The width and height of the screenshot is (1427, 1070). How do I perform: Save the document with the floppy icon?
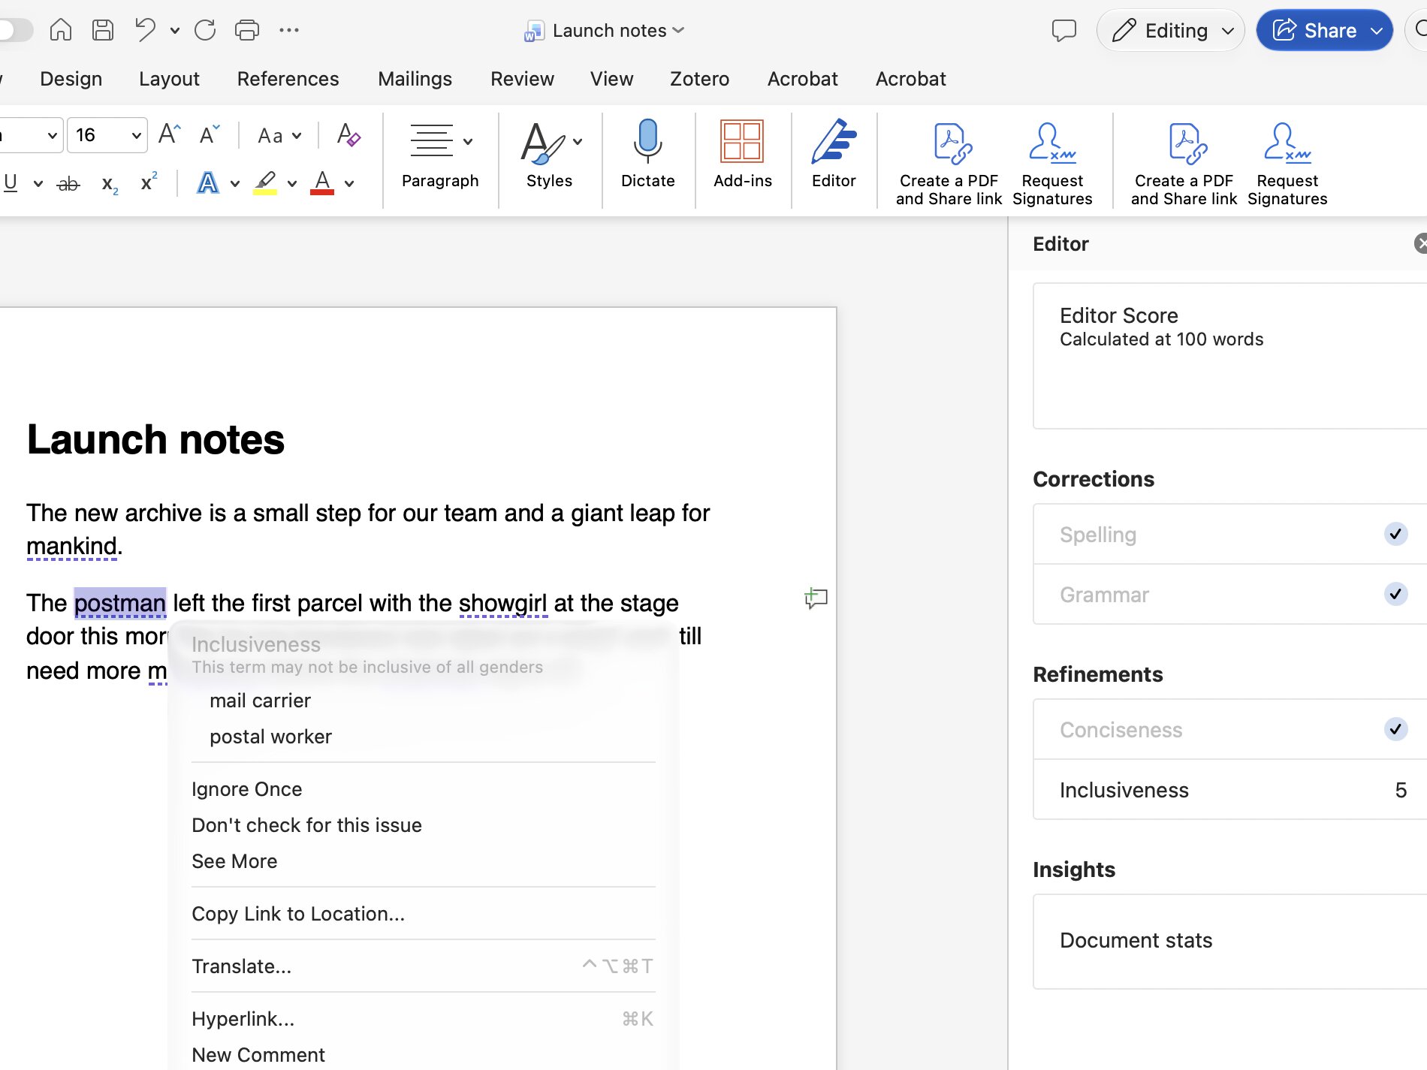tap(103, 30)
